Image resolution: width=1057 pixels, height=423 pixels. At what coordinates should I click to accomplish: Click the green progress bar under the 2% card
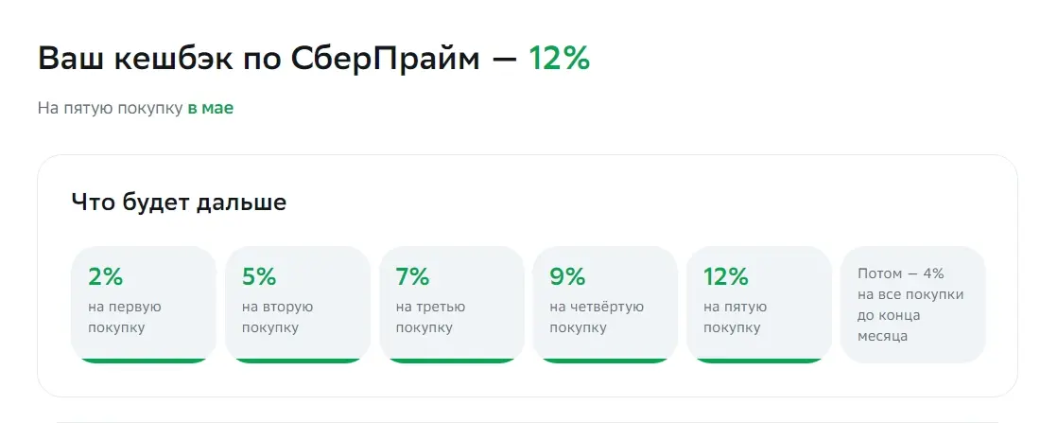point(144,361)
